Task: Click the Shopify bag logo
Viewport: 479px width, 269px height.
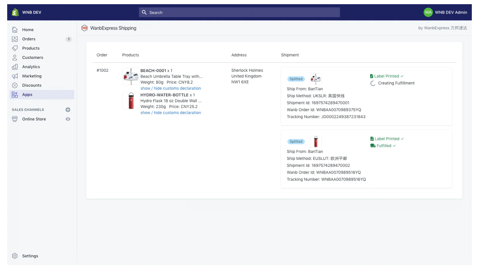Action: 15,12
